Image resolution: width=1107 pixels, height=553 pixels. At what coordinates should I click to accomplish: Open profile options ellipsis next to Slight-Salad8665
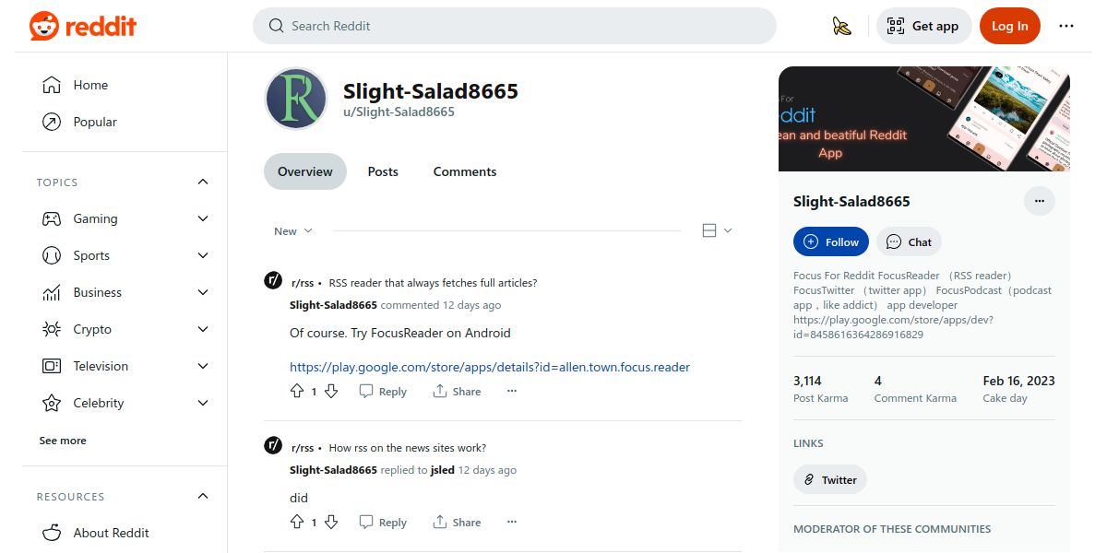pos(1040,201)
